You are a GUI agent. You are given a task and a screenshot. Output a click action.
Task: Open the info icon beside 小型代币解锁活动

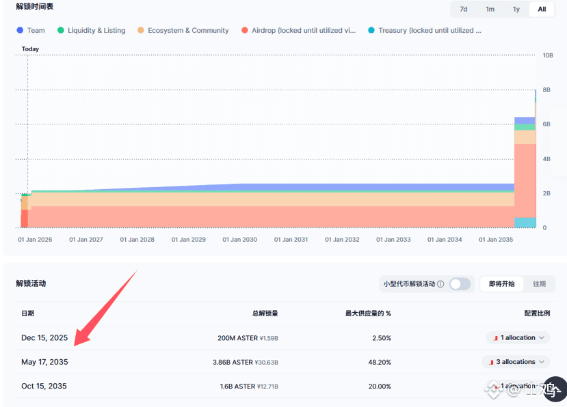pyautogui.click(x=440, y=284)
